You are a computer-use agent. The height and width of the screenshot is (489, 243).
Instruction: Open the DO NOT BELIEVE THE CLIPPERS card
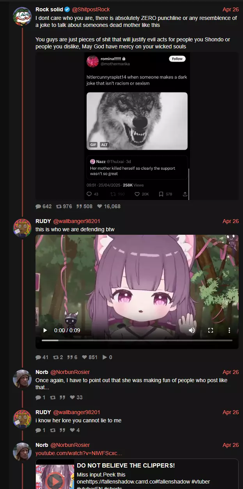click(137, 474)
